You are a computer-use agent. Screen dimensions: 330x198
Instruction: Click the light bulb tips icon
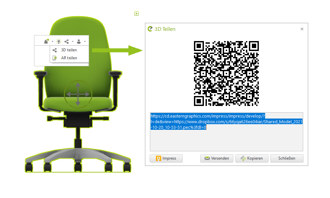pos(59,41)
